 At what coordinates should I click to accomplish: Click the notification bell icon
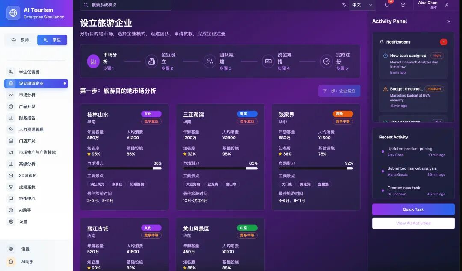(387, 5)
